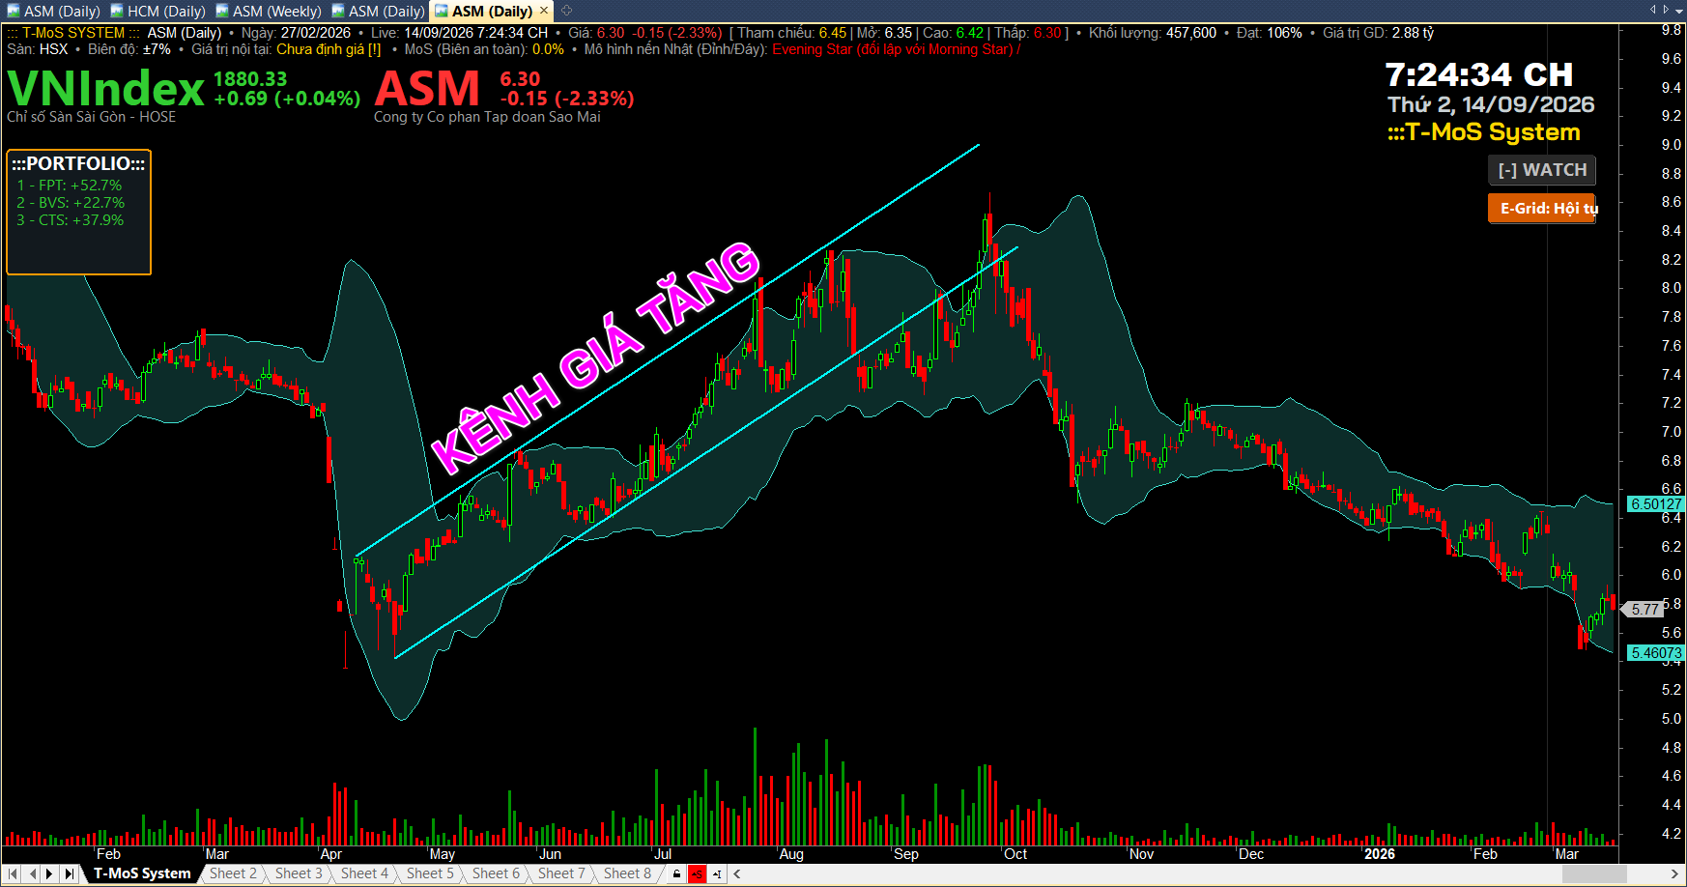
Task: Close the active ASM (Daily) tab
Action: click(x=544, y=11)
